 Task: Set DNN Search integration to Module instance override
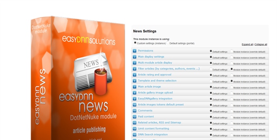point(232,135)
